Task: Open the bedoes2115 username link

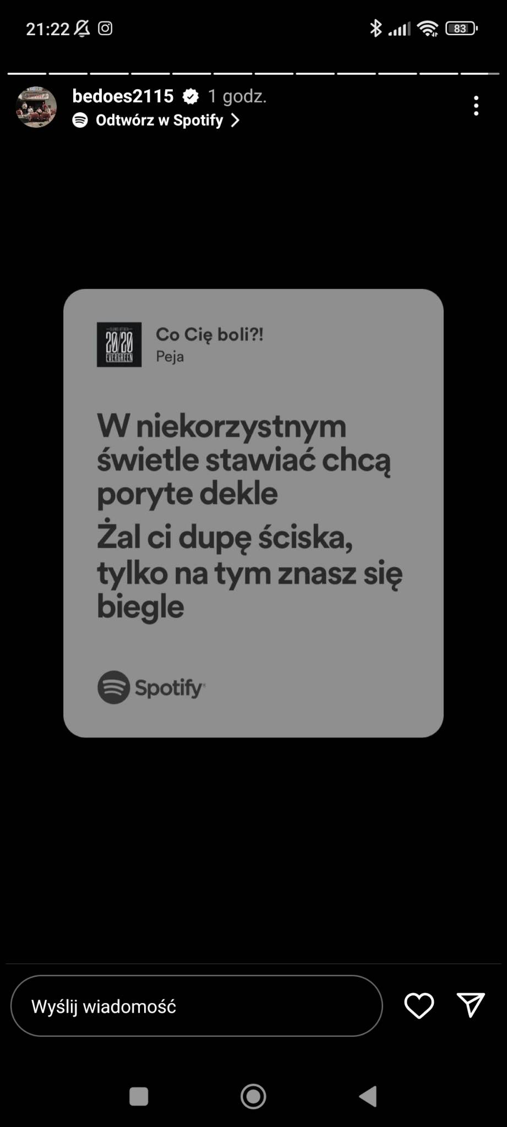Action: [x=123, y=96]
